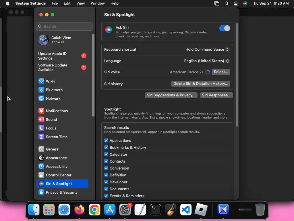This screenshot has width=294, height=221.
Task: Open Language dropdown English (United States)
Action: [206, 61]
